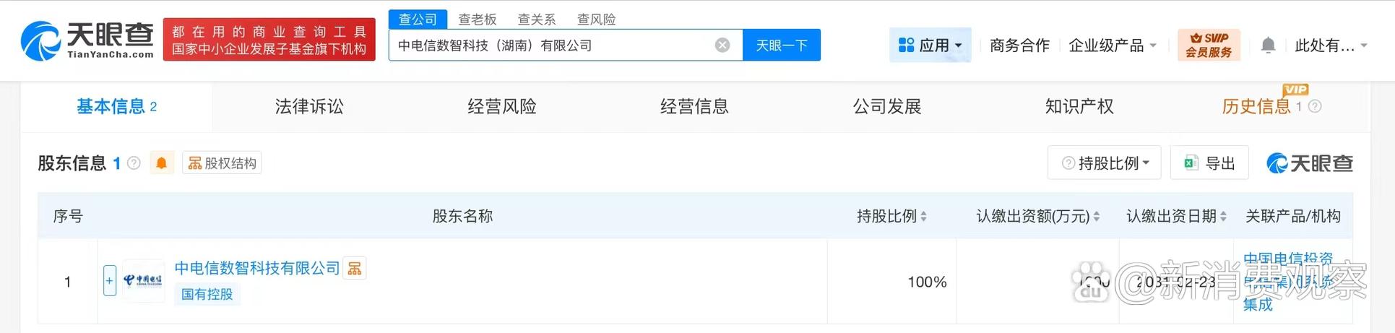Open the 商务合作 link

[x=1019, y=46]
